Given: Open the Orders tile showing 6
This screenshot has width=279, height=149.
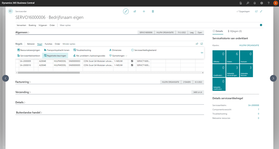Looking at the screenshot, I should click(x=232, y=57).
